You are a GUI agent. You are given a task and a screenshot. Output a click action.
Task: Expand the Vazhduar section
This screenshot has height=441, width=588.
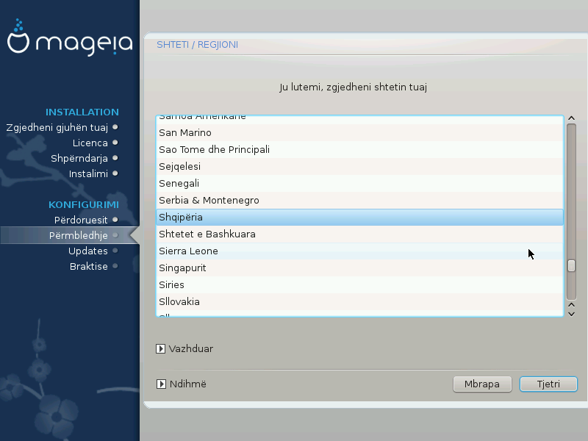[161, 349]
